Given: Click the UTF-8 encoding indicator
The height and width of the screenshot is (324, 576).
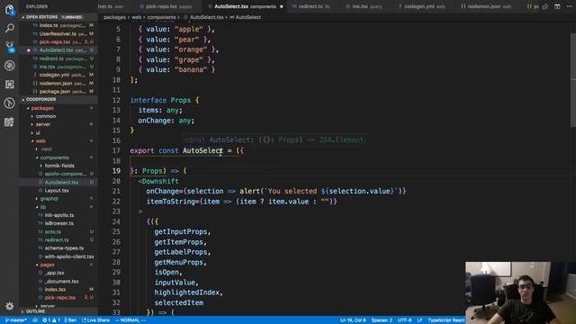Looking at the screenshot, I should tap(404, 320).
